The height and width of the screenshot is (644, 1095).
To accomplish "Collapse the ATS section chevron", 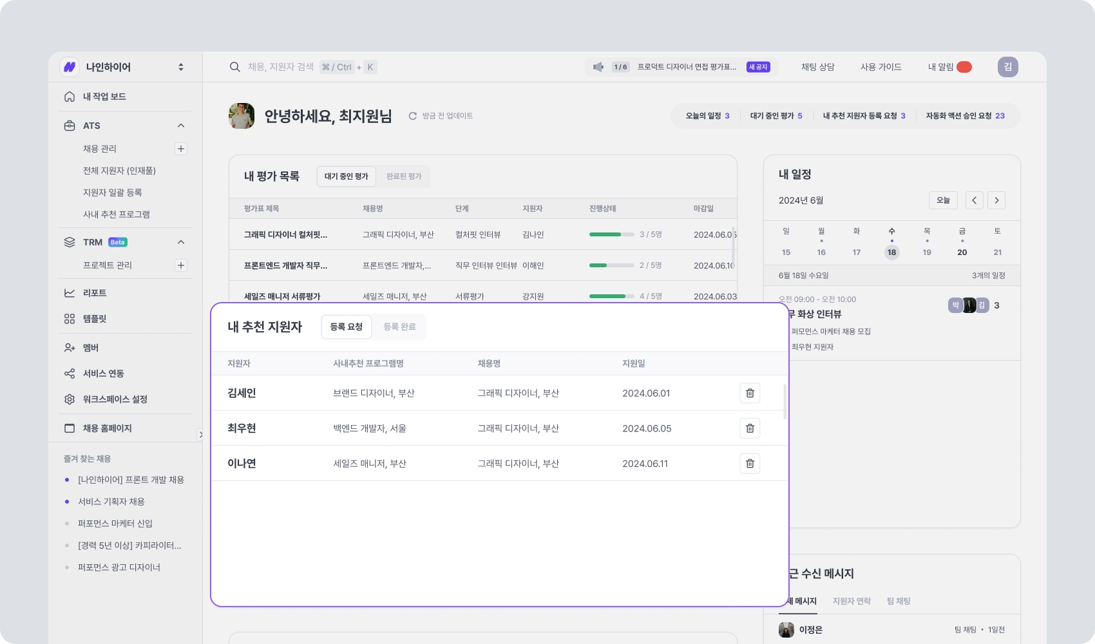I will point(181,126).
